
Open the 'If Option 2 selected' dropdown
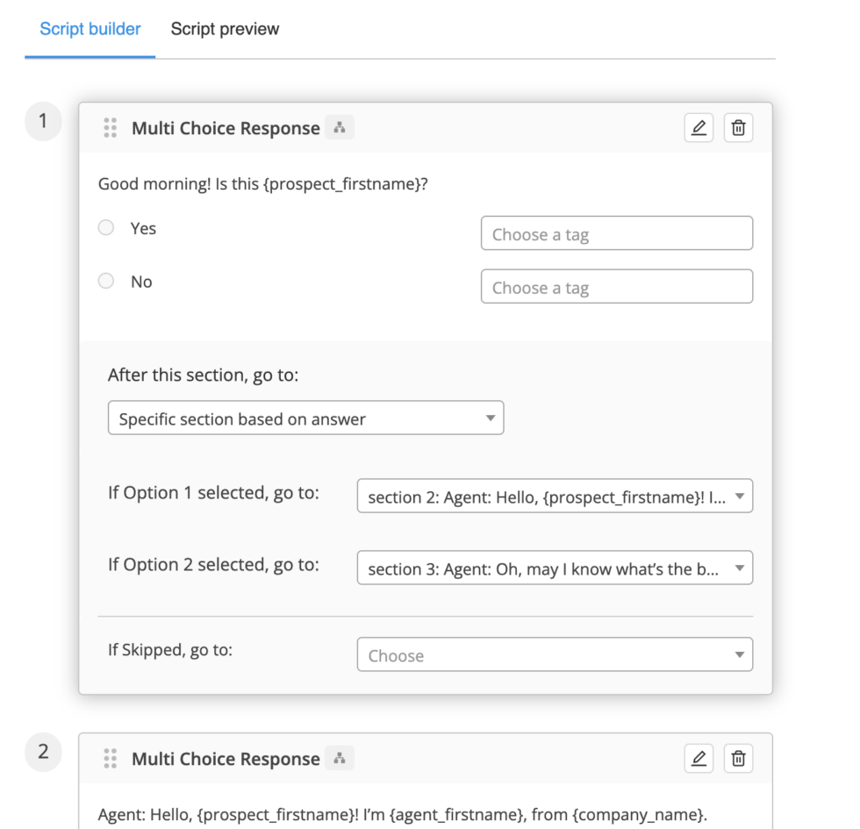point(554,569)
